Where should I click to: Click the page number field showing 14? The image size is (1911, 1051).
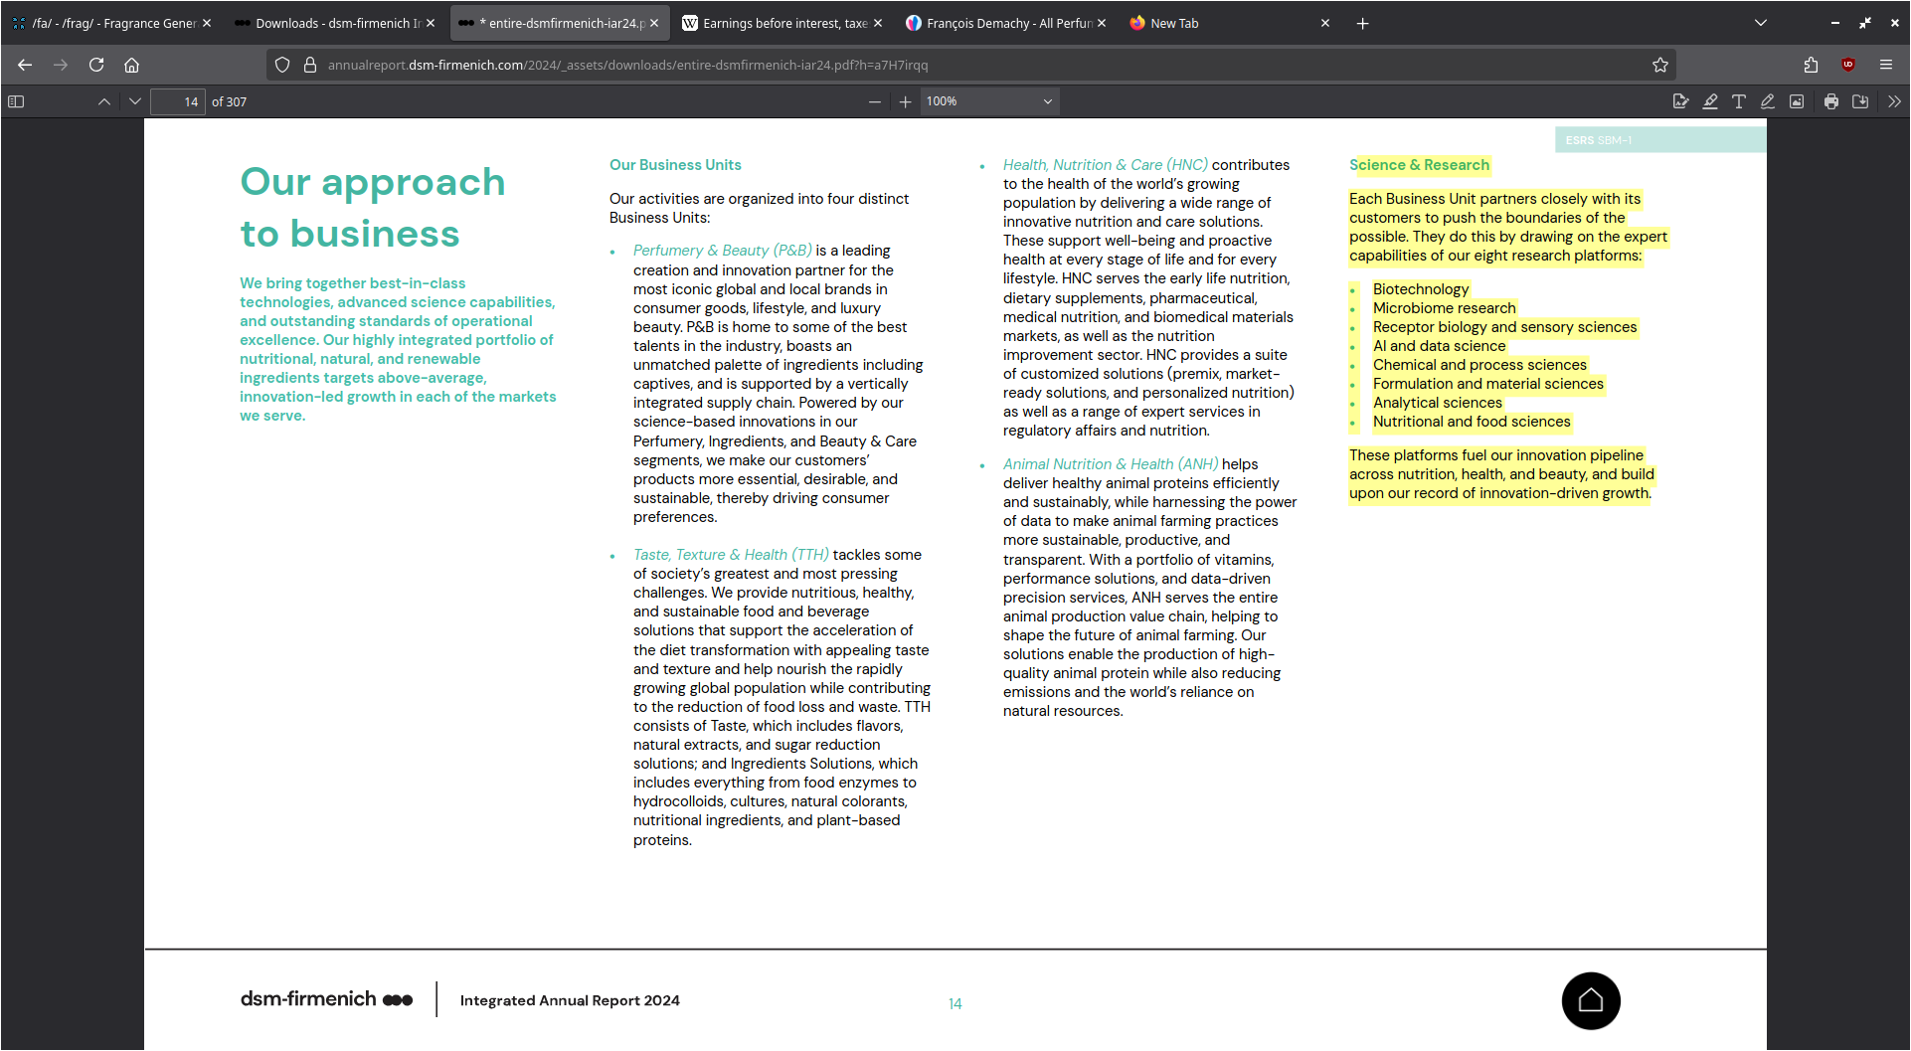pos(178,101)
